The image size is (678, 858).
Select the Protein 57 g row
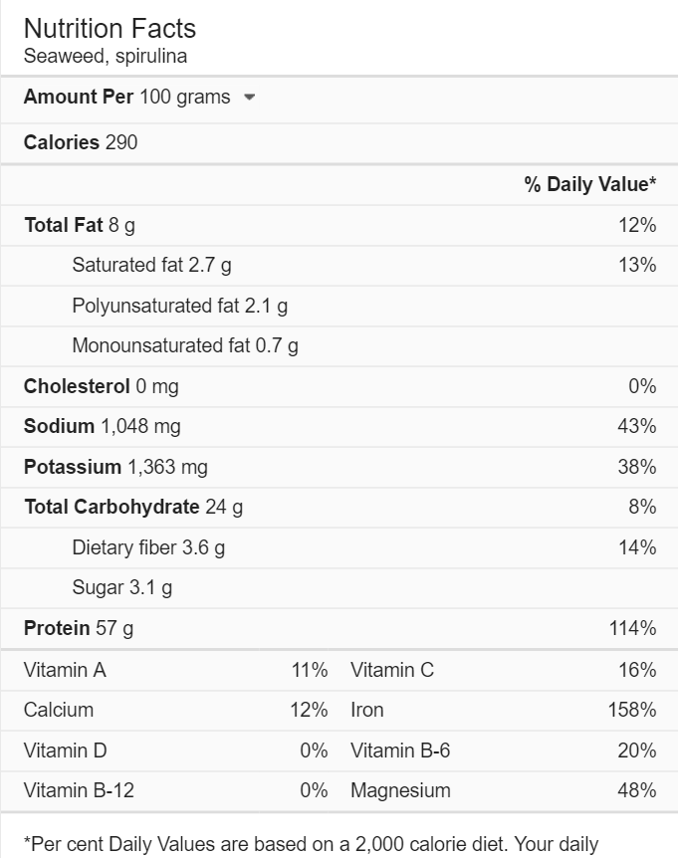point(339,628)
